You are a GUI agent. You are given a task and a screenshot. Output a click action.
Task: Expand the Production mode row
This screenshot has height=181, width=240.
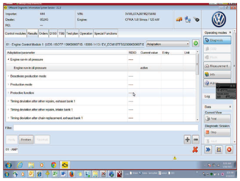(x=8, y=84)
